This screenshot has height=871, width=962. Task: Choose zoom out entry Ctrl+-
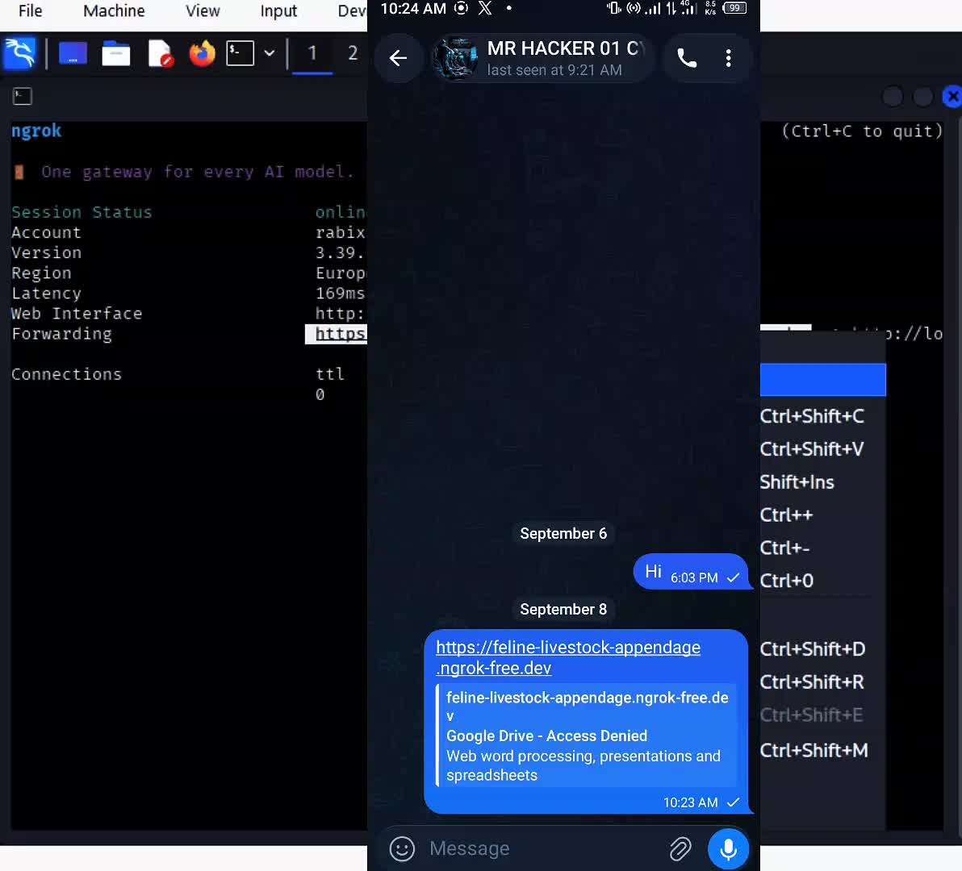pos(784,548)
